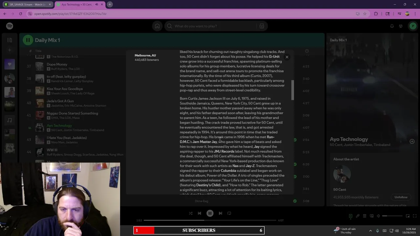Open Connect to a device
Screen dimensions: 420x236
371,216
